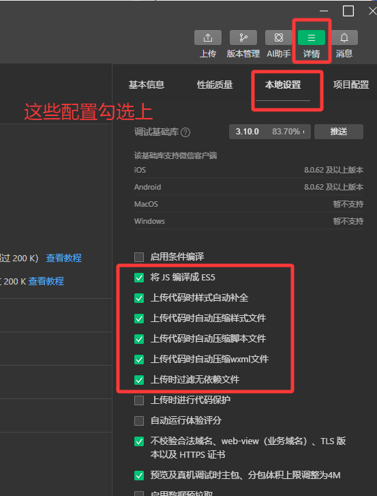Click the 上传 upload icon
Screen dimensions: 377x496
(x=208, y=38)
